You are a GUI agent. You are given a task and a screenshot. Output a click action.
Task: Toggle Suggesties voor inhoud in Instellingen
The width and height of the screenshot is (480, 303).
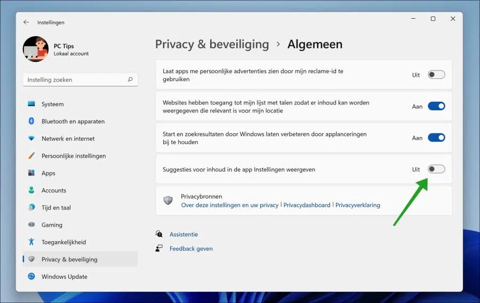pos(436,169)
